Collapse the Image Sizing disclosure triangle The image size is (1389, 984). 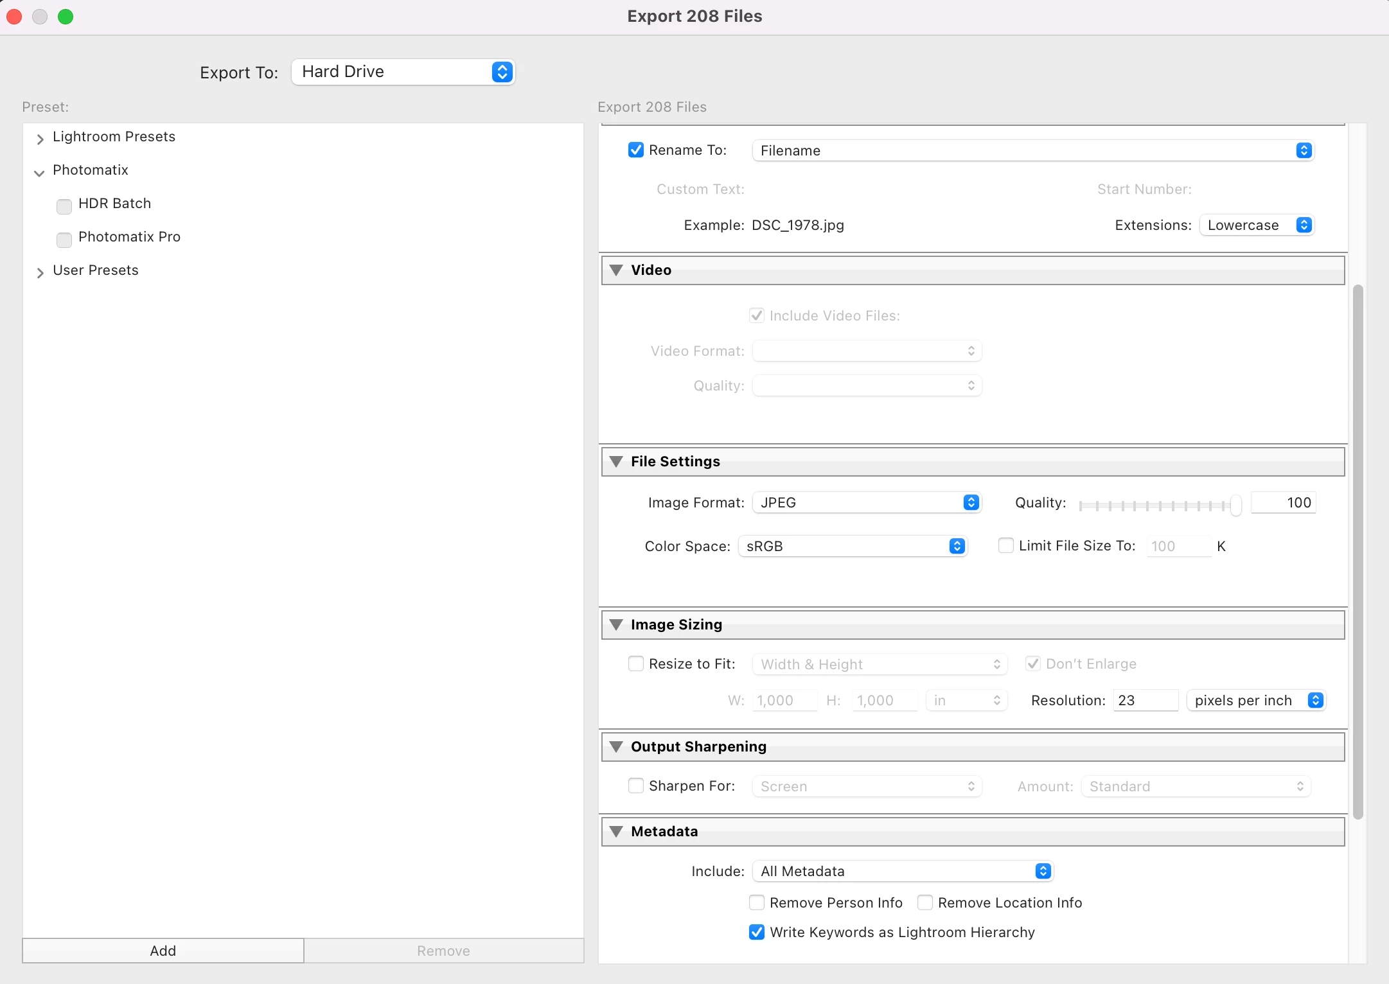616,625
